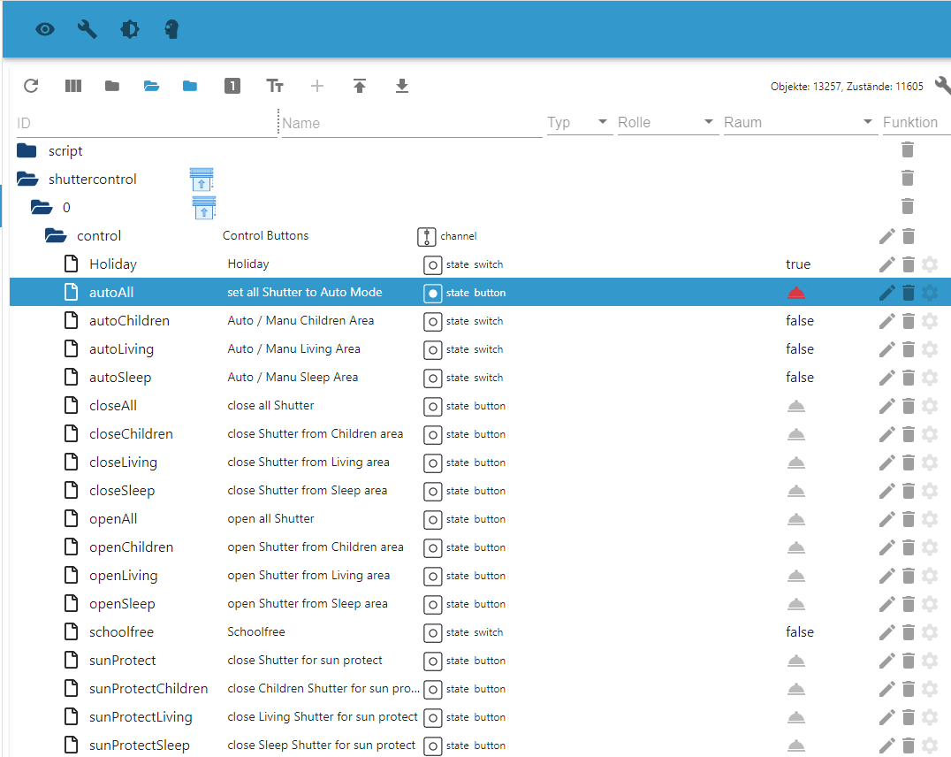The height and width of the screenshot is (757, 951).
Task: Toggle the autoChildren value showing false
Action: [800, 320]
